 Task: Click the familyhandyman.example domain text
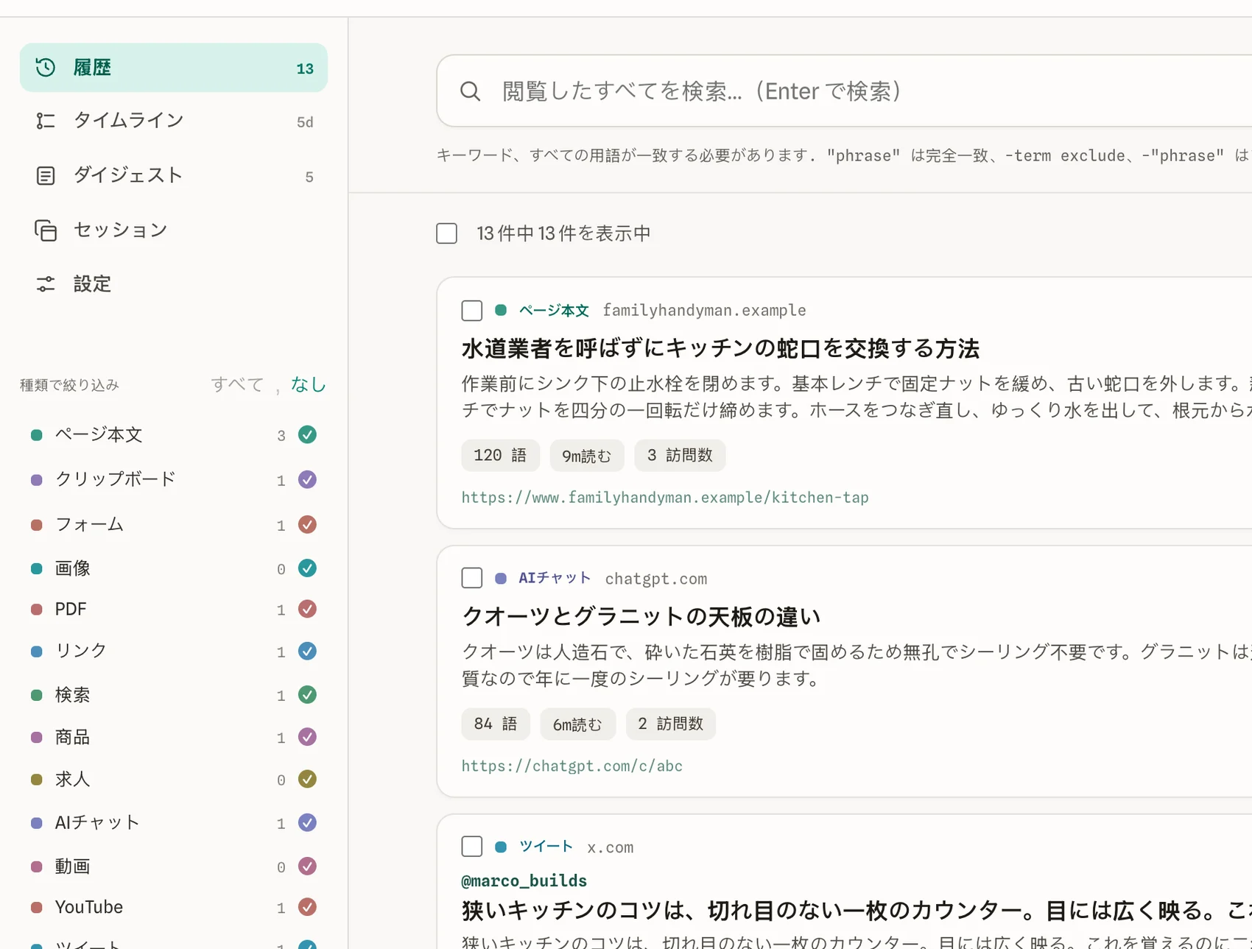704,311
